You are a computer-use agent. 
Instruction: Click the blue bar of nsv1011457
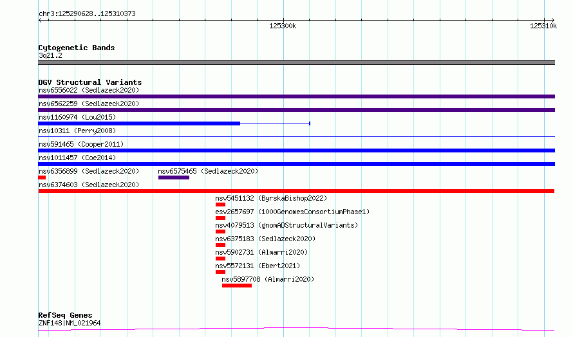296,164
